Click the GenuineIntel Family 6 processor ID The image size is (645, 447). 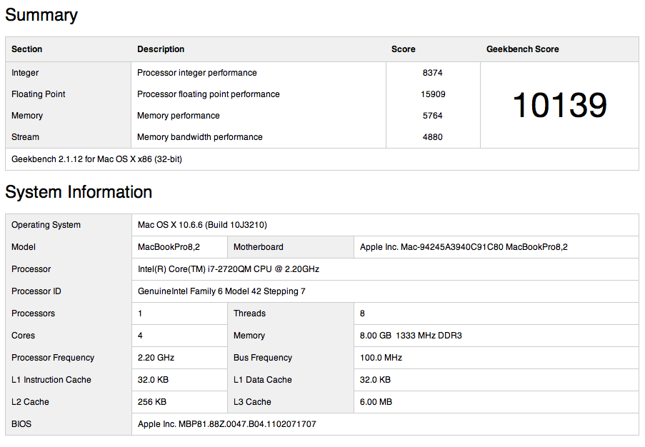click(x=221, y=291)
